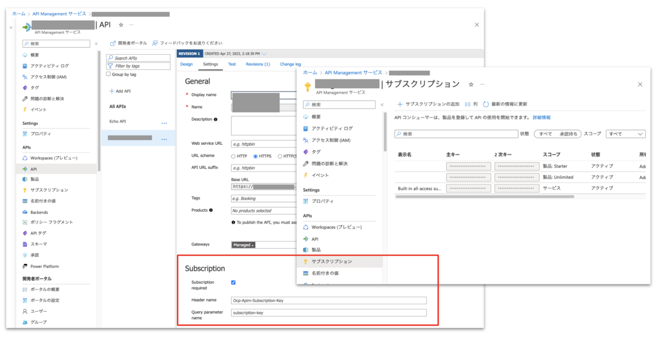The height and width of the screenshot is (337, 658).
Task: Focus the Search APIs field
Action: pyautogui.click(x=138, y=58)
